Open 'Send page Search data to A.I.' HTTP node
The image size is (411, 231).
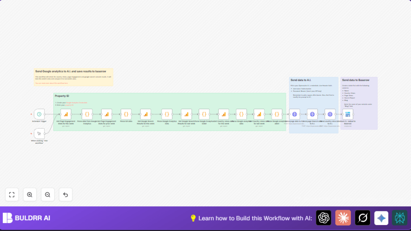(x=312, y=114)
